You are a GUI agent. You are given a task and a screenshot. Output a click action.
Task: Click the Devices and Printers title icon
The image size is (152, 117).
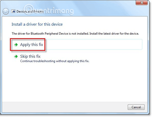click(13, 11)
